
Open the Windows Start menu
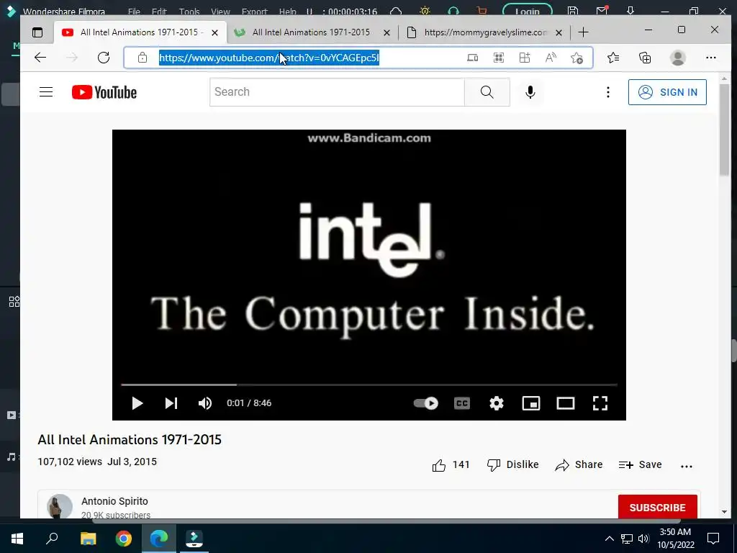click(17, 539)
